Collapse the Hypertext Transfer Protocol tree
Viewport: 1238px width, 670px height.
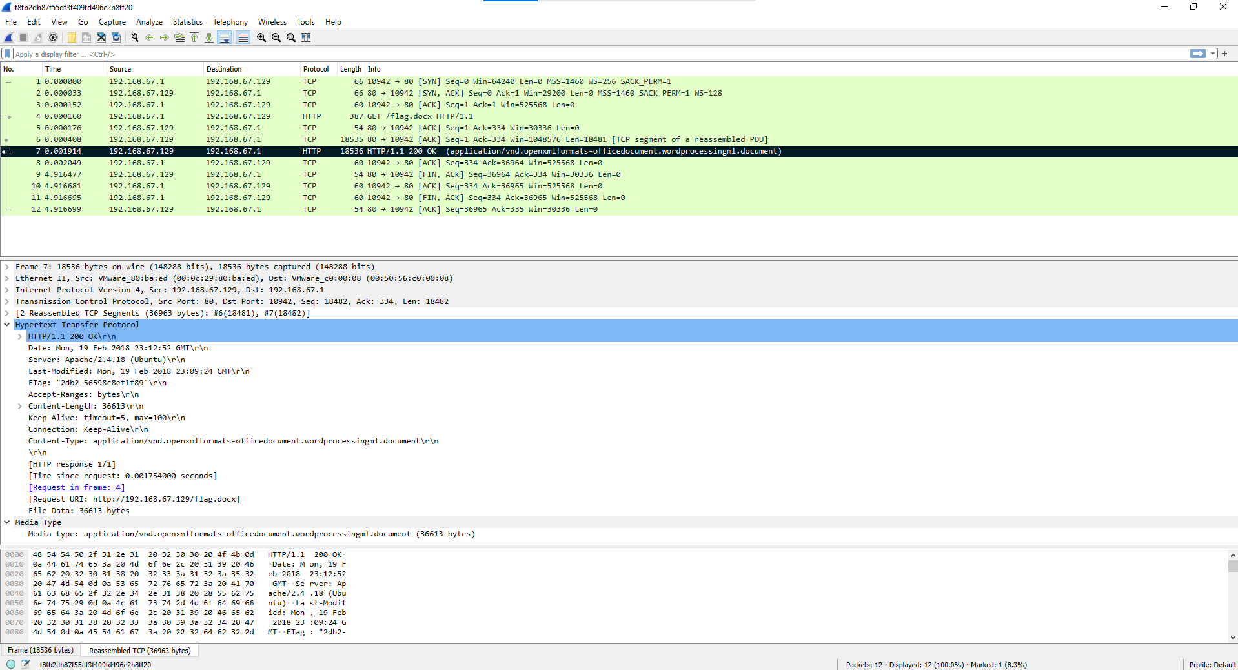[x=7, y=325]
